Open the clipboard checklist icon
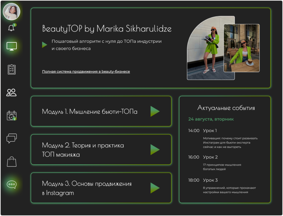Image resolution: width=283 pixels, height=216 pixels. tap(12, 69)
